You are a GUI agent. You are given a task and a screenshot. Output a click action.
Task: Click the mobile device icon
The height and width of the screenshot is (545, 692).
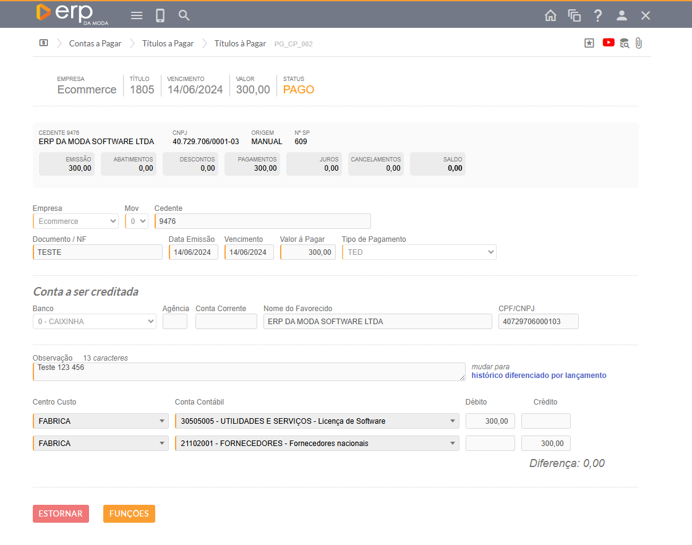tap(160, 15)
